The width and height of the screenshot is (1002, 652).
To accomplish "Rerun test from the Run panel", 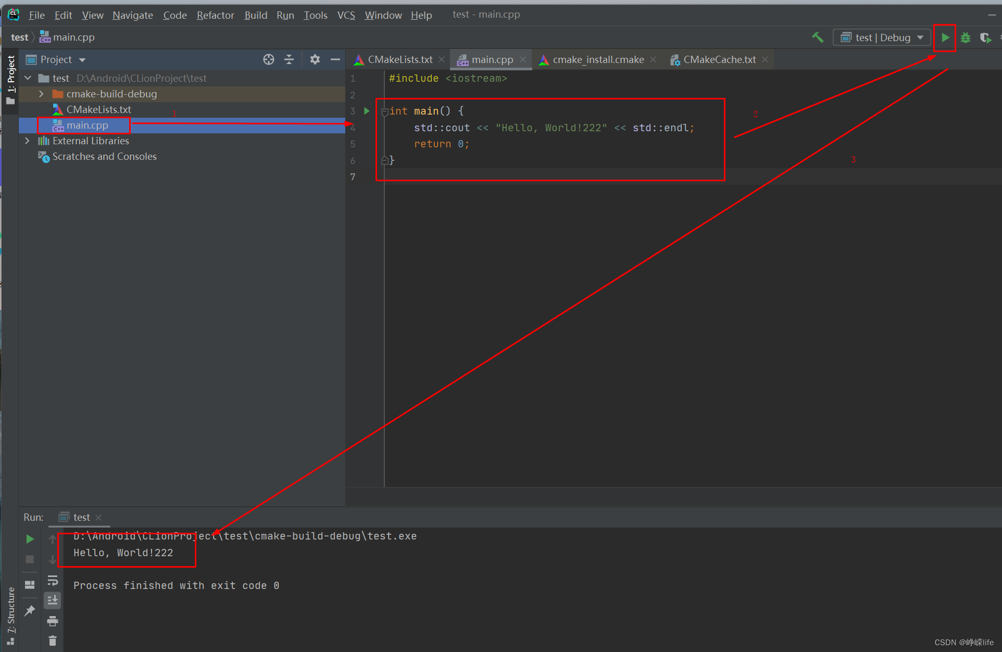I will click(x=30, y=539).
